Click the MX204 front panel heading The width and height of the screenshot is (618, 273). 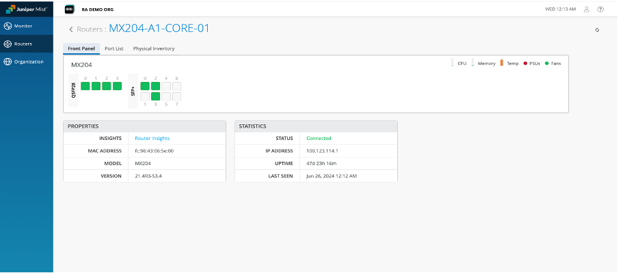(x=81, y=65)
